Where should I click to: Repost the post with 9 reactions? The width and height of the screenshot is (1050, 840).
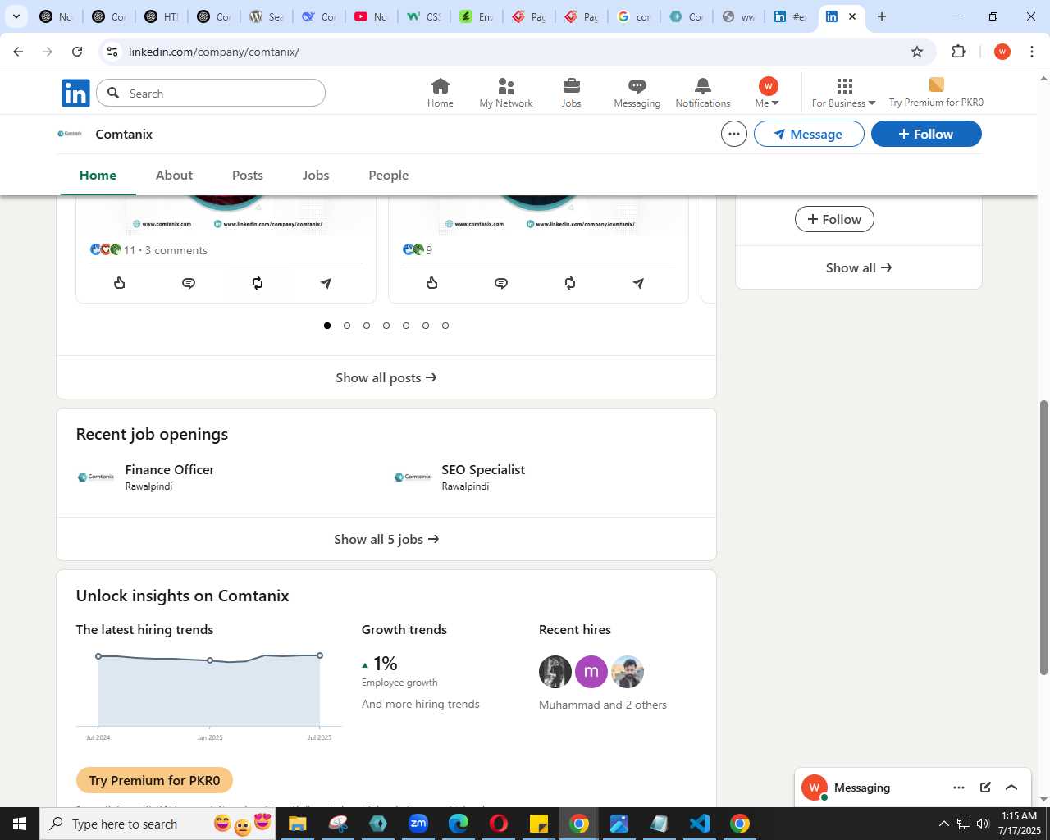tap(570, 283)
